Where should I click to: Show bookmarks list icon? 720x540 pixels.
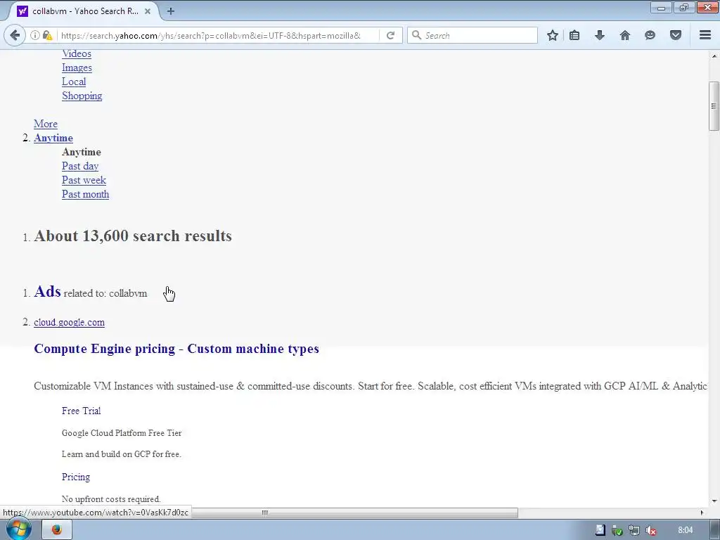click(x=574, y=35)
